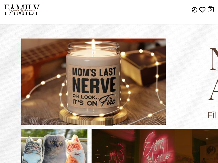Image resolution: width=218 pixels, height=163 pixels.
Task: Click the 'Fill' banner subtitle text
Action: coord(213,115)
